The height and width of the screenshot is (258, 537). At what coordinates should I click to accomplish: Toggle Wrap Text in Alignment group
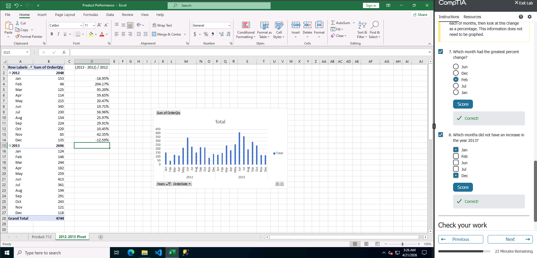point(162,25)
